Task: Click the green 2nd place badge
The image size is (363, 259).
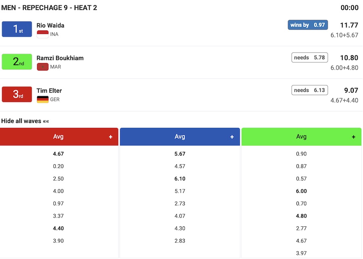Action: (17, 62)
